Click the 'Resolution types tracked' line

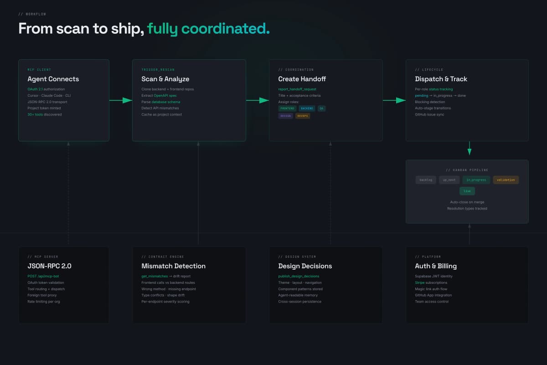click(467, 209)
